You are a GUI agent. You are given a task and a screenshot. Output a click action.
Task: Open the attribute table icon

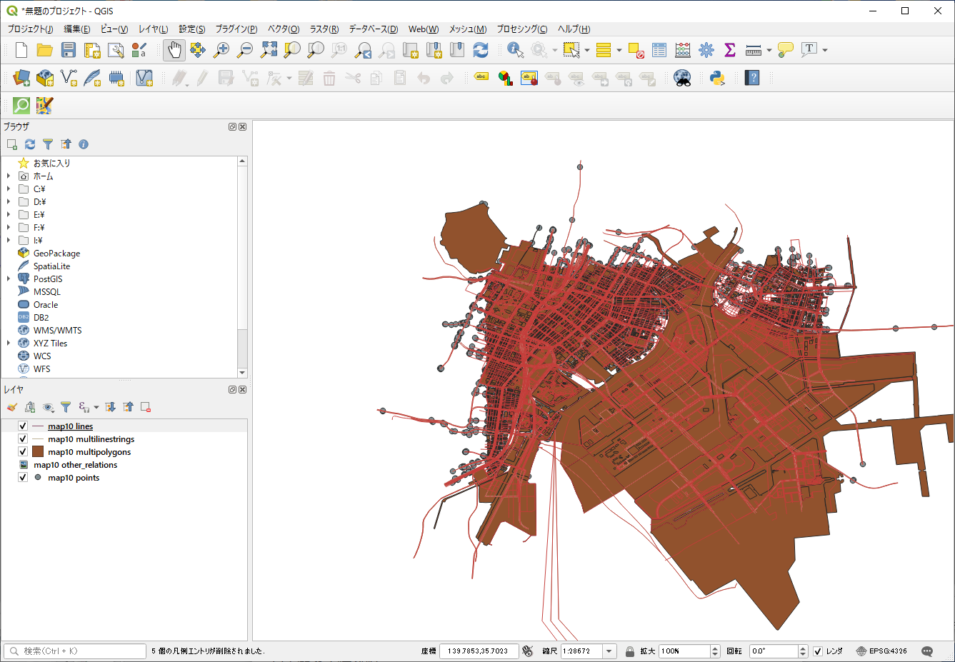[659, 50]
